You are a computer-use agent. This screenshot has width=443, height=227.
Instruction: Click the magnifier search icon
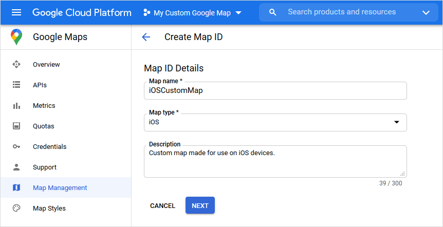pos(273,12)
